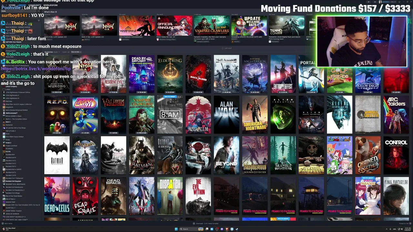413x232 pixels.
Task: Select SONG OF HORROR in the sidebar
Action: (x=13, y=214)
